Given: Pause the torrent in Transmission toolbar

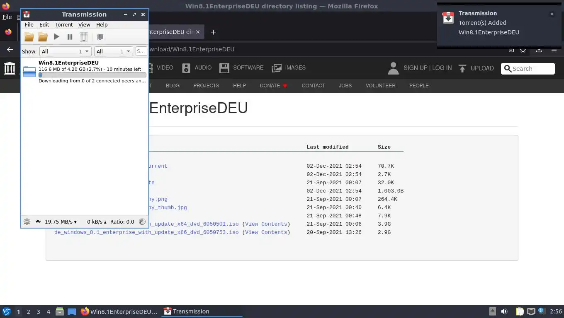Looking at the screenshot, I should click(70, 37).
